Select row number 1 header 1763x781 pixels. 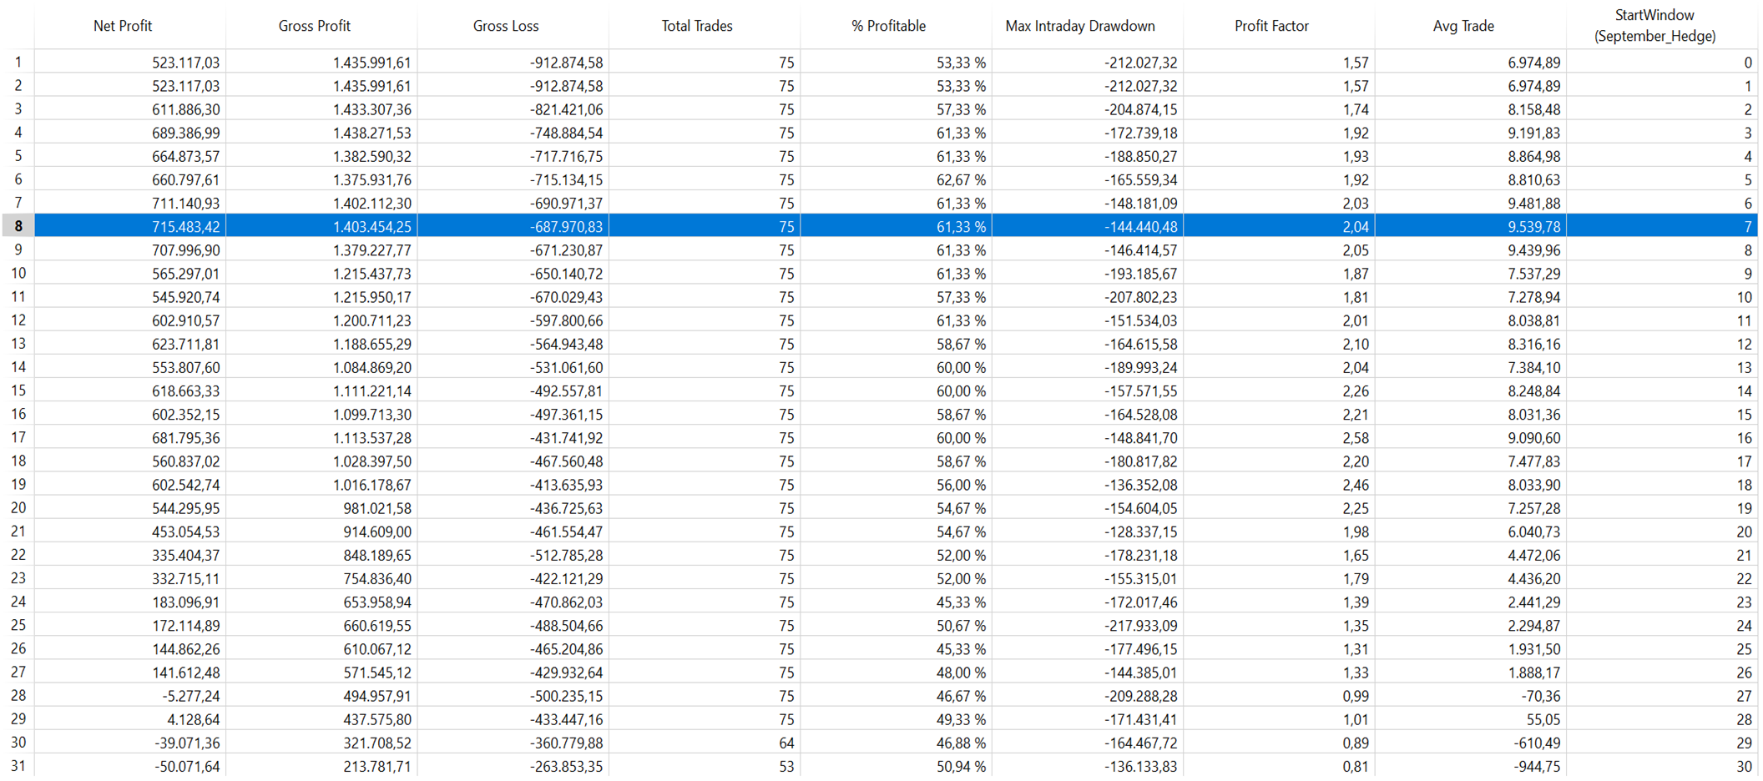click(18, 63)
